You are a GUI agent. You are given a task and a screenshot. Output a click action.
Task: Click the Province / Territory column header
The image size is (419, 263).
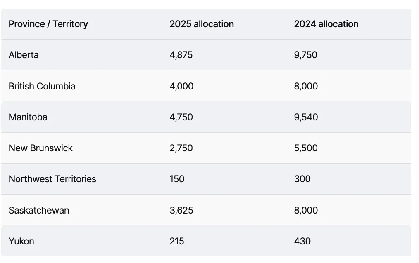click(x=48, y=24)
